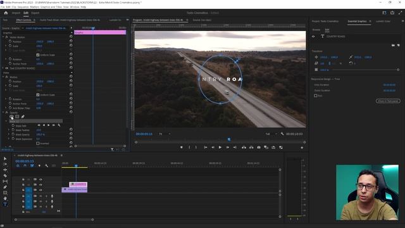The image size is (405, 228).
Task: Open Lumetri Color panel tab
Action: pos(383,21)
